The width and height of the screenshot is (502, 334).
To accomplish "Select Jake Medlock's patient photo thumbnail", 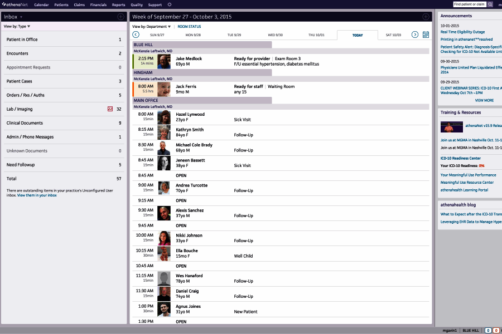I will tap(163, 61).
